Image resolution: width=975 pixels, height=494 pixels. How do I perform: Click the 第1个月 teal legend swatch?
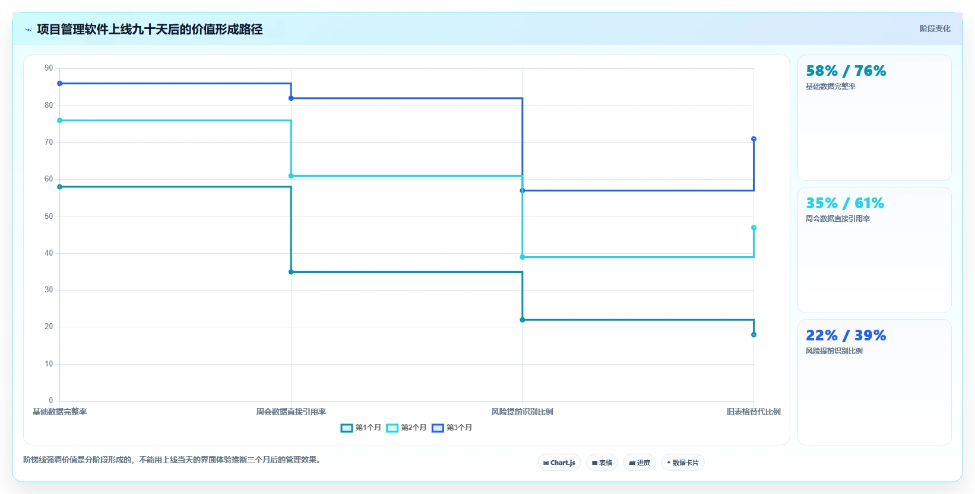pyautogui.click(x=347, y=428)
